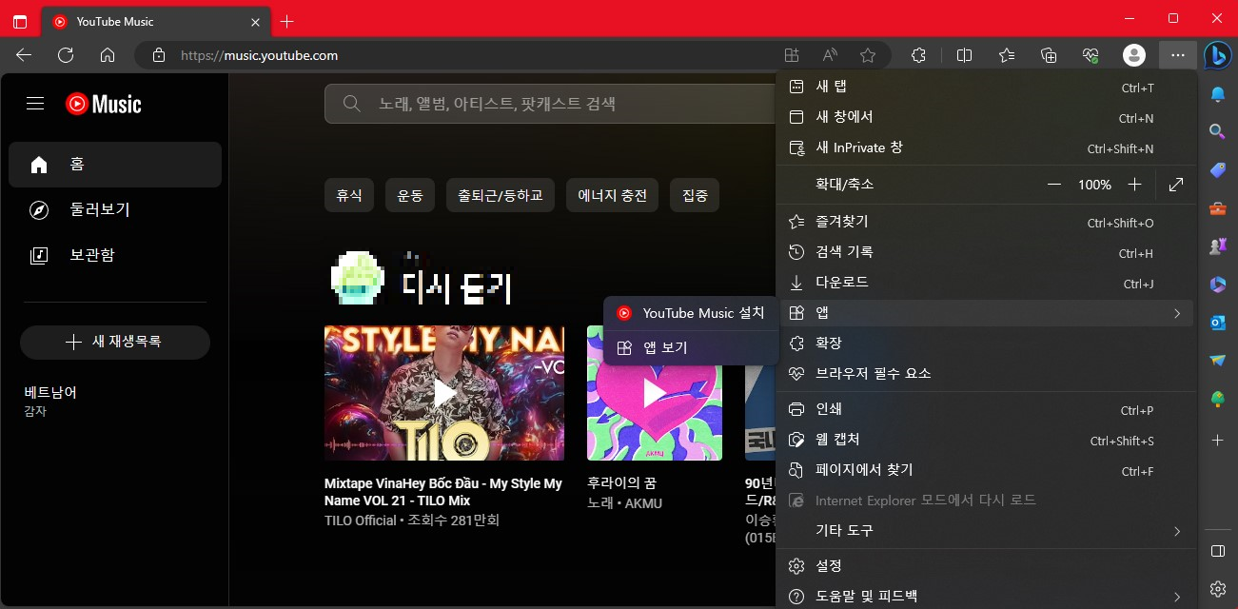The height and width of the screenshot is (609, 1238).
Task: Open extensions puzzle icon in toolbar
Action: [x=918, y=55]
